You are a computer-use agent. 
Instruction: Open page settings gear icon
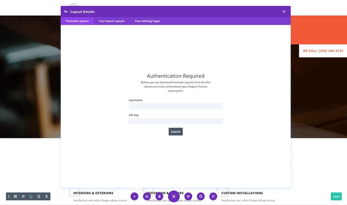[188, 196]
